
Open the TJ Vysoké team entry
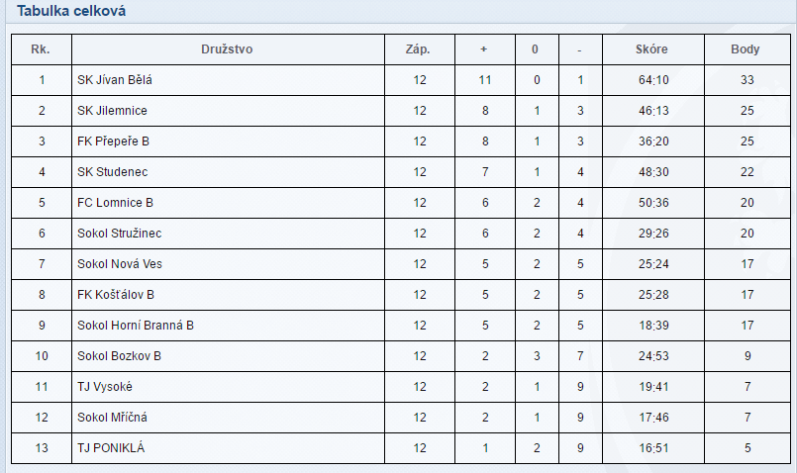pyautogui.click(x=105, y=387)
